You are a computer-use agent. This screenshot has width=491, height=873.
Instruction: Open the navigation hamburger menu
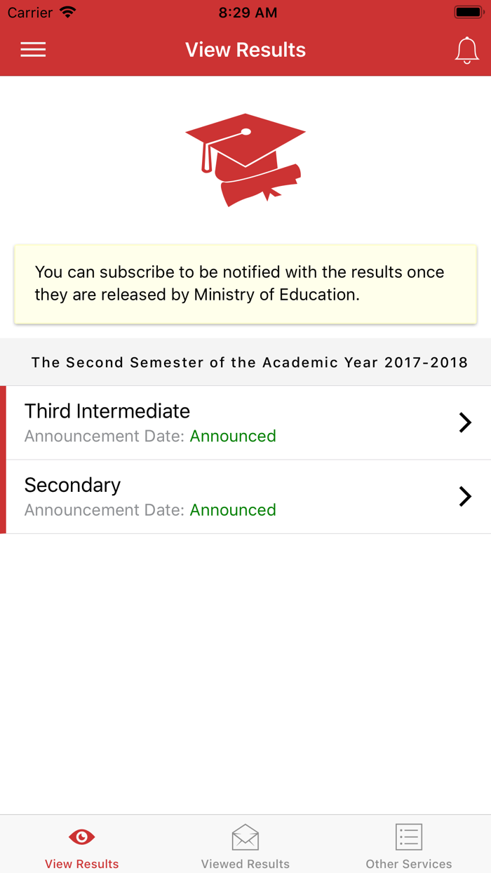32,49
